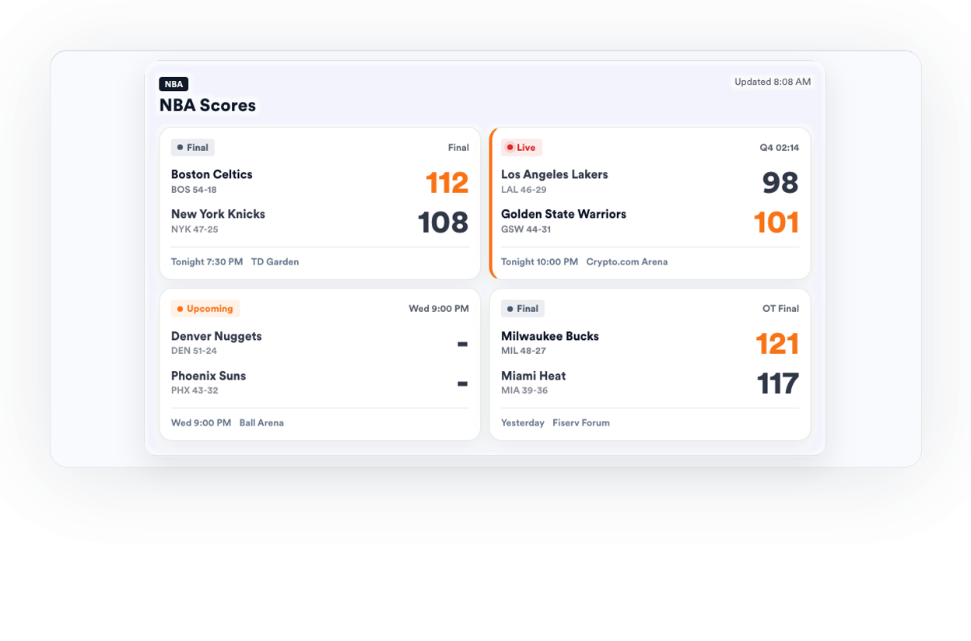Image resolution: width=971 pixels, height=641 pixels.
Task: Click the Milwaukee Bucks team name
Action: click(550, 336)
